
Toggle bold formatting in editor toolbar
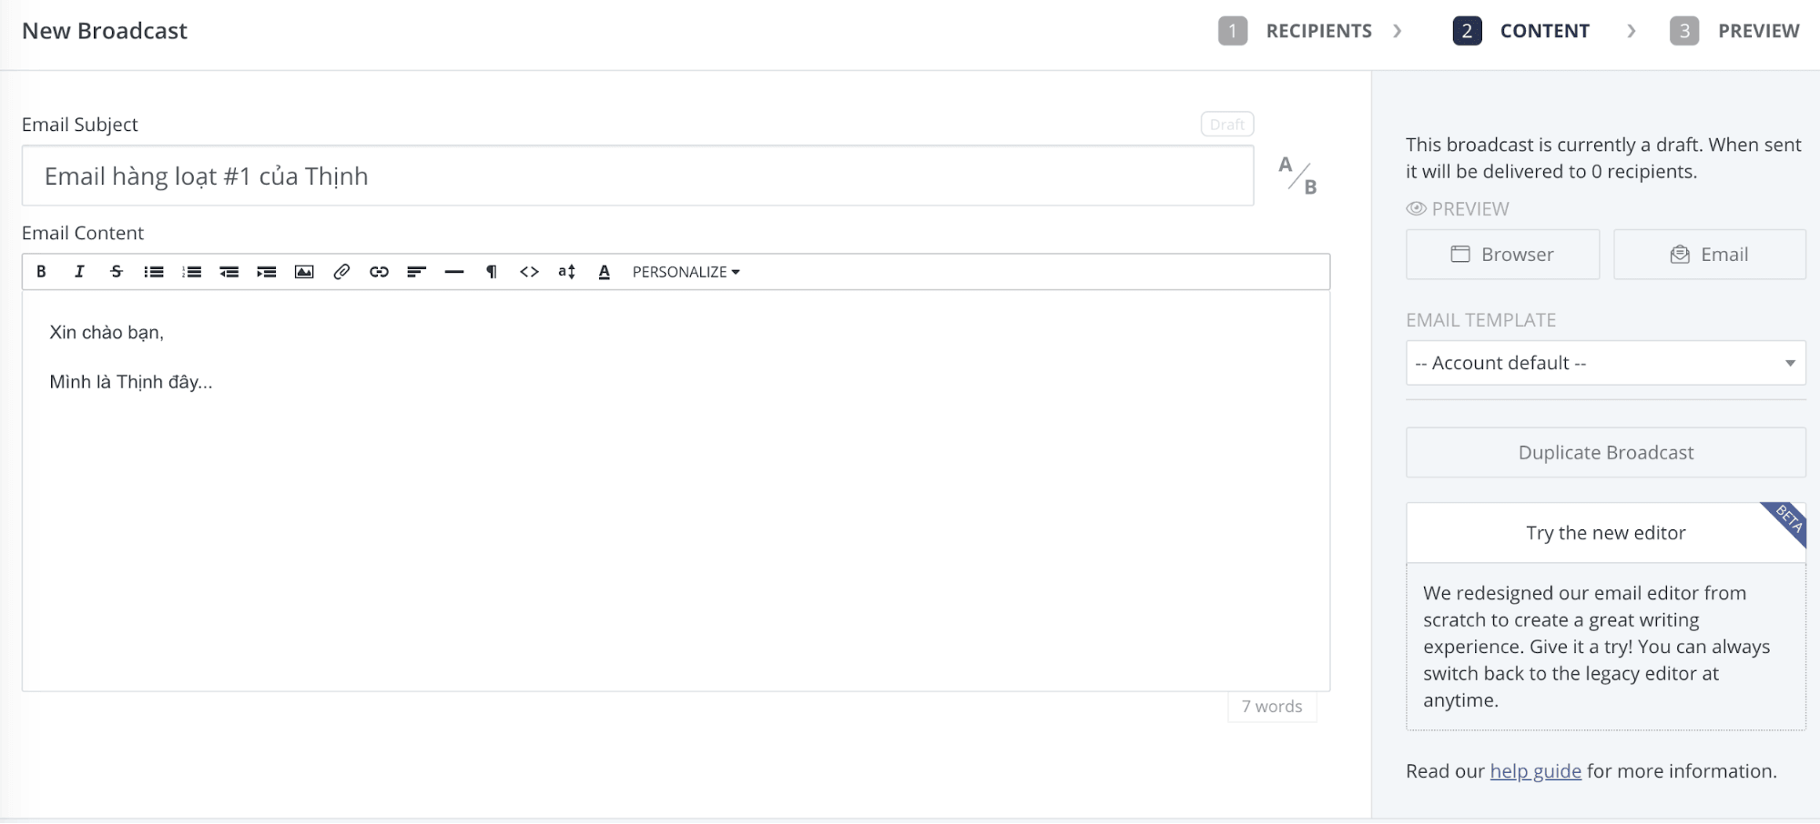tap(41, 272)
